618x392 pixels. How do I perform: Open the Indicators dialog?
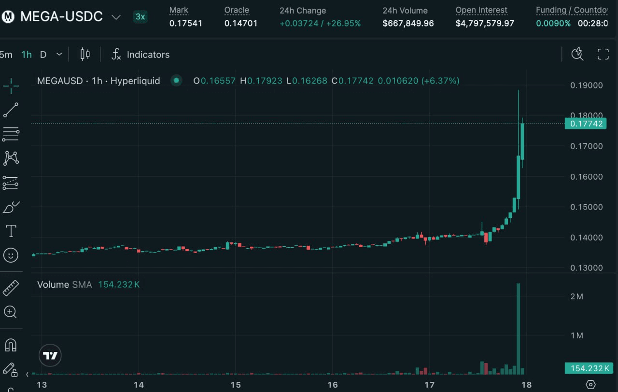(x=140, y=55)
